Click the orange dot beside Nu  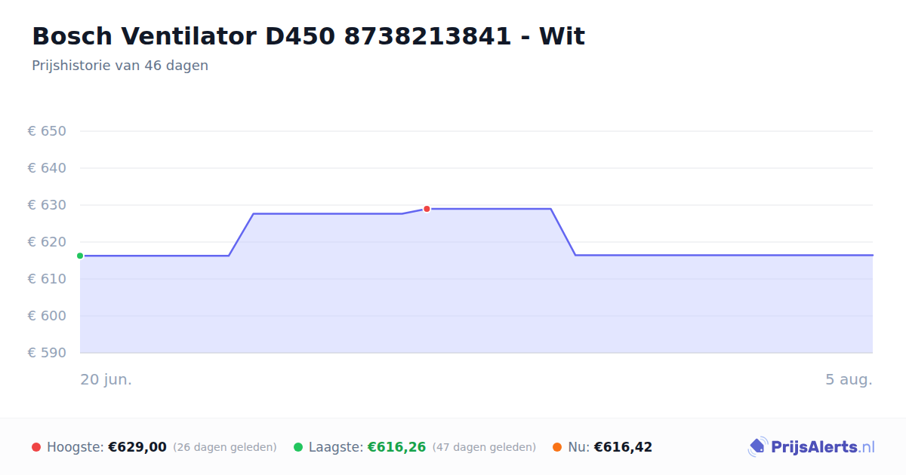(557, 447)
